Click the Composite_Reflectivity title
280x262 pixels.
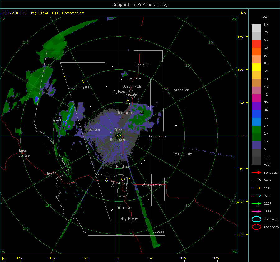140,5
